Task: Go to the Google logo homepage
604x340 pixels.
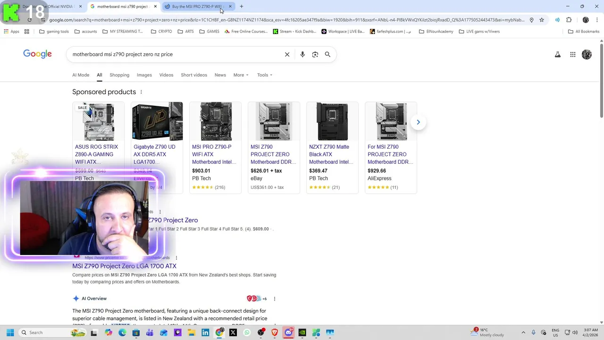Action: point(37,54)
